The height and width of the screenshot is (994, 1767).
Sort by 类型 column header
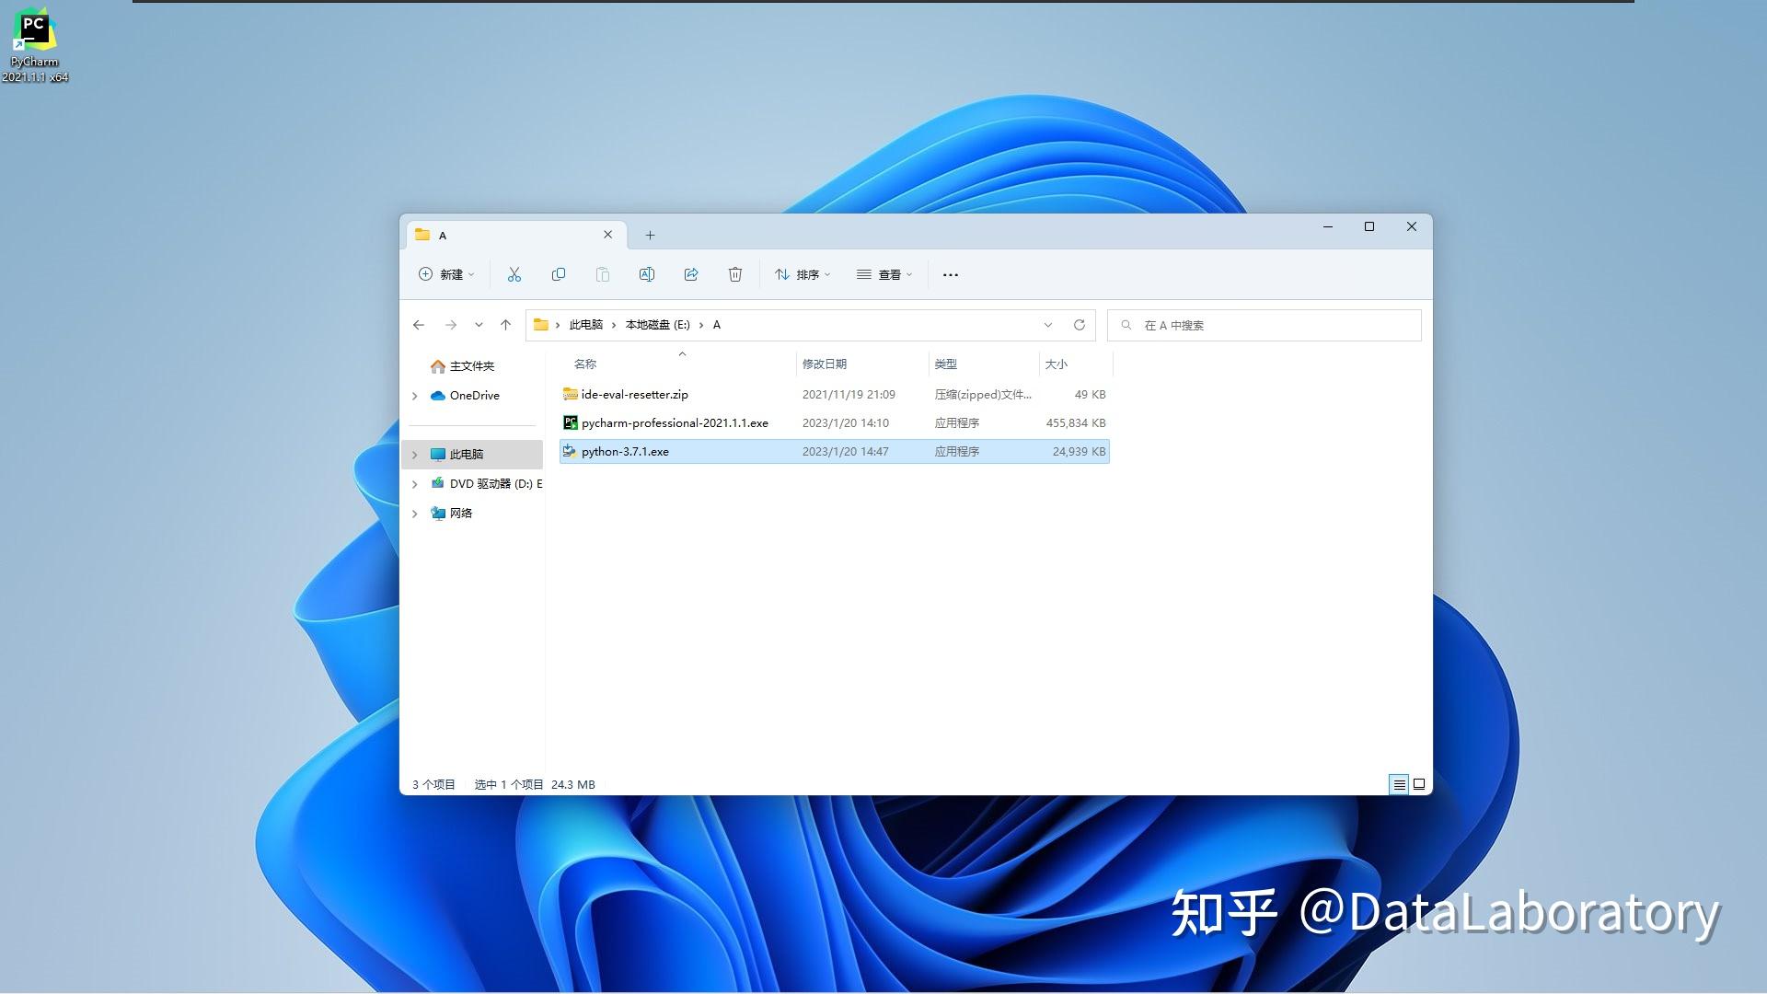[946, 364]
